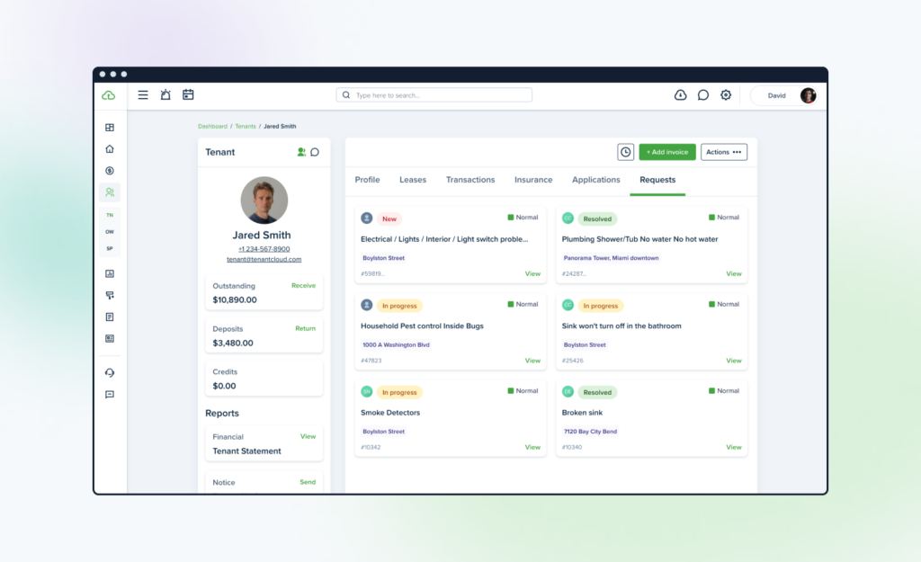The height and width of the screenshot is (562, 921).
Task: Go to Dashboard breadcrumb
Action: tap(212, 126)
